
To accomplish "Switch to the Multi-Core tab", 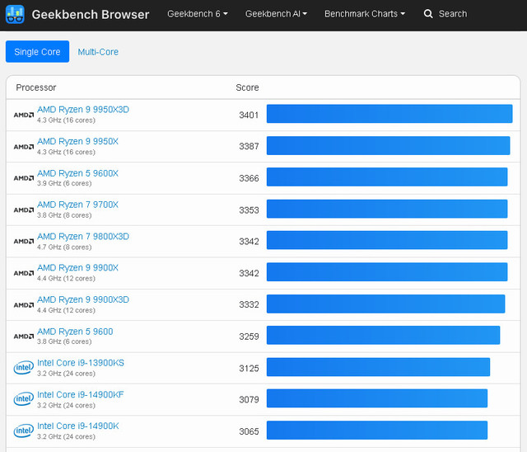I will click(98, 52).
